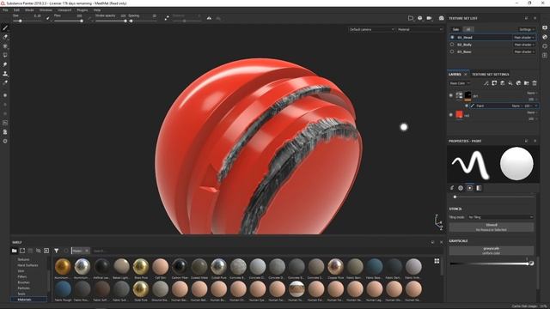Open the File menu
Screen dimensions: 550x309
pos(5,10)
